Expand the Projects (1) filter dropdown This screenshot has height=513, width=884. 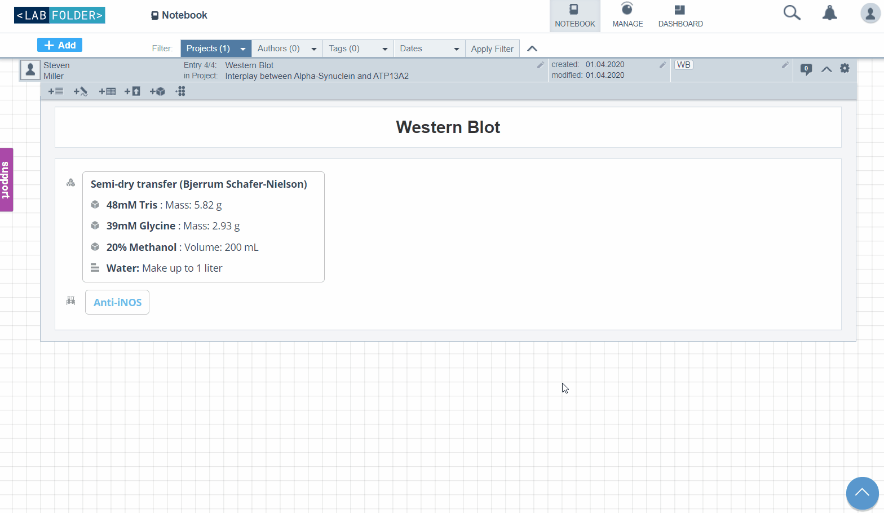pos(216,48)
